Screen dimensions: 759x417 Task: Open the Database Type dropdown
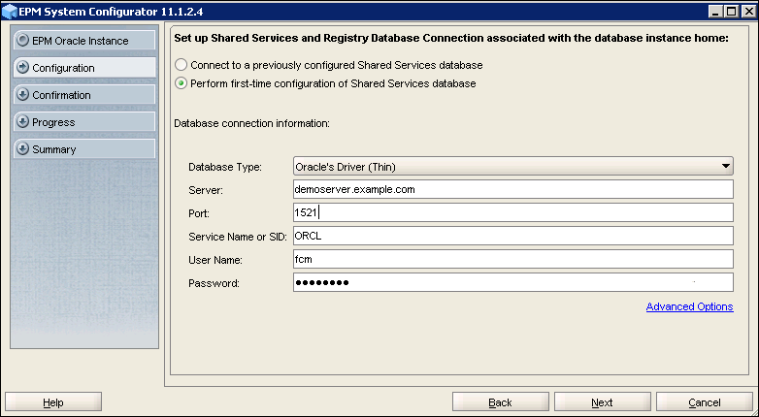click(512, 167)
